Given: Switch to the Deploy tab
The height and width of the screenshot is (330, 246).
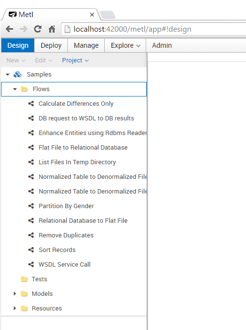Looking at the screenshot, I should pyautogui.click(x=51, y=45).
